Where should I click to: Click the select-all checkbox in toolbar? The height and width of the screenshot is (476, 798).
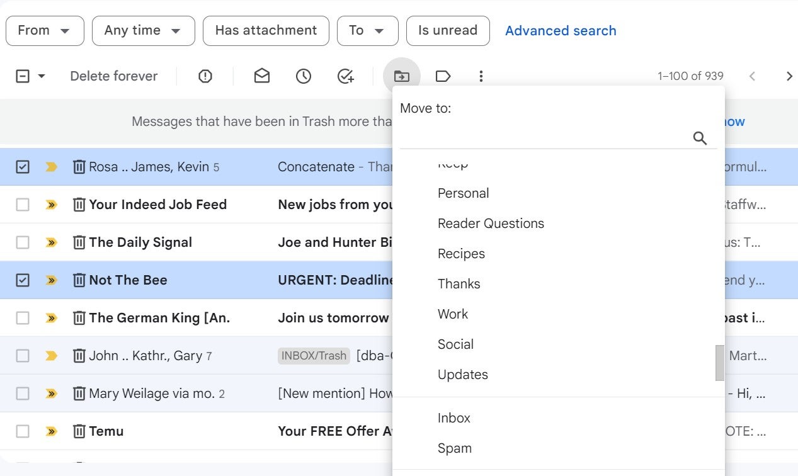click(x=23, y=76)
